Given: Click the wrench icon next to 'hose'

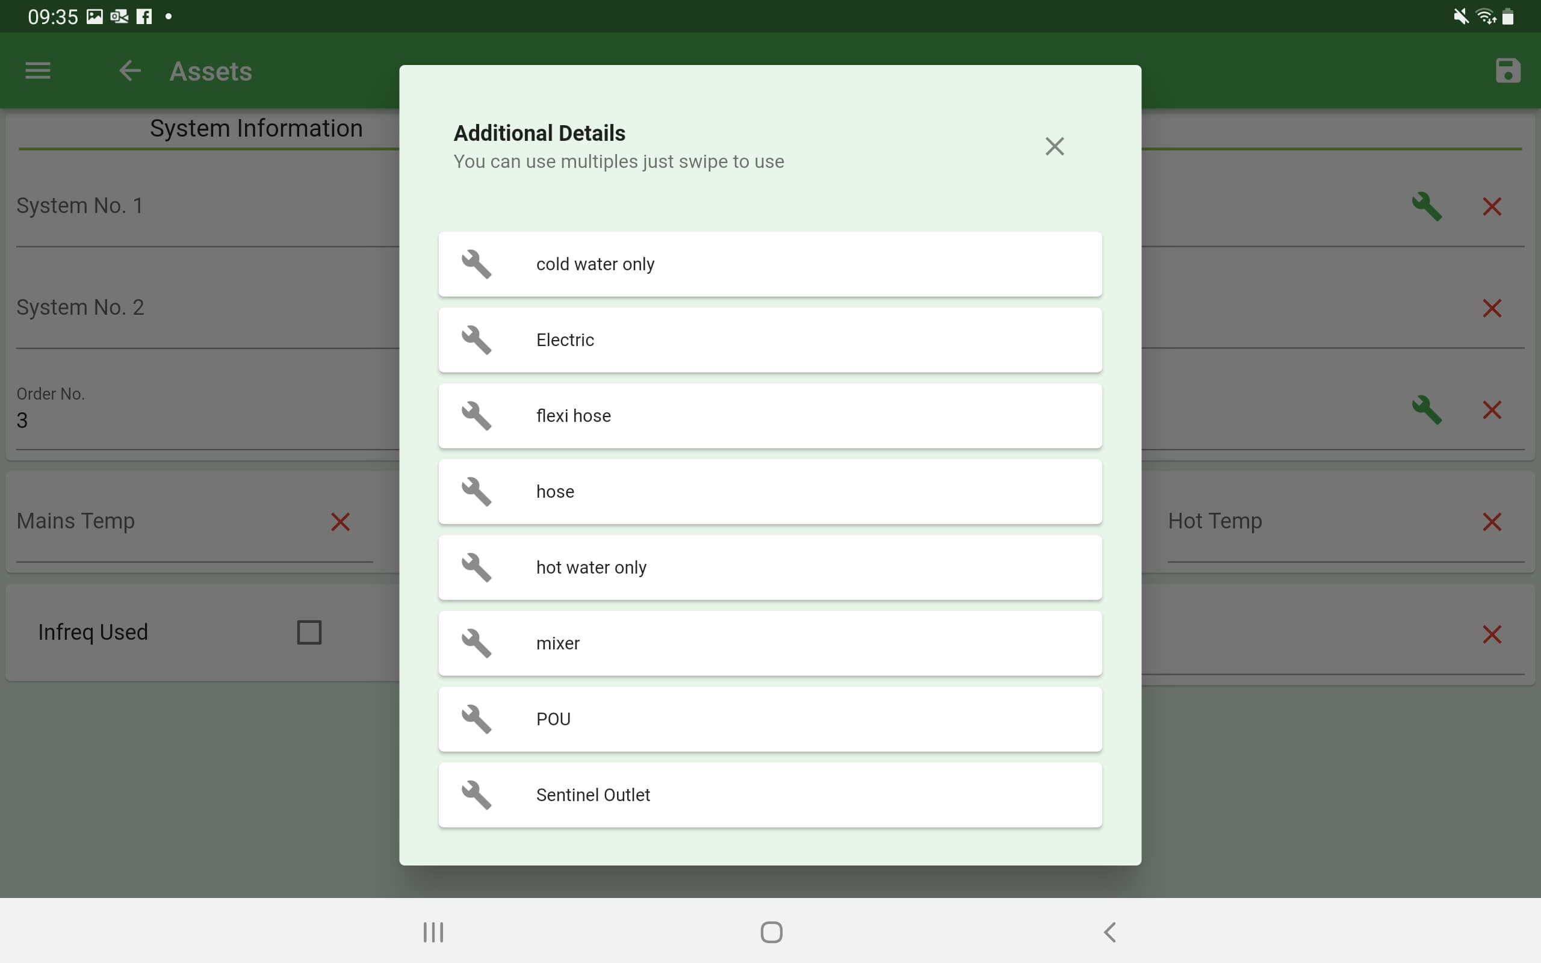Looking at the screenshot, I should (476, 492).
